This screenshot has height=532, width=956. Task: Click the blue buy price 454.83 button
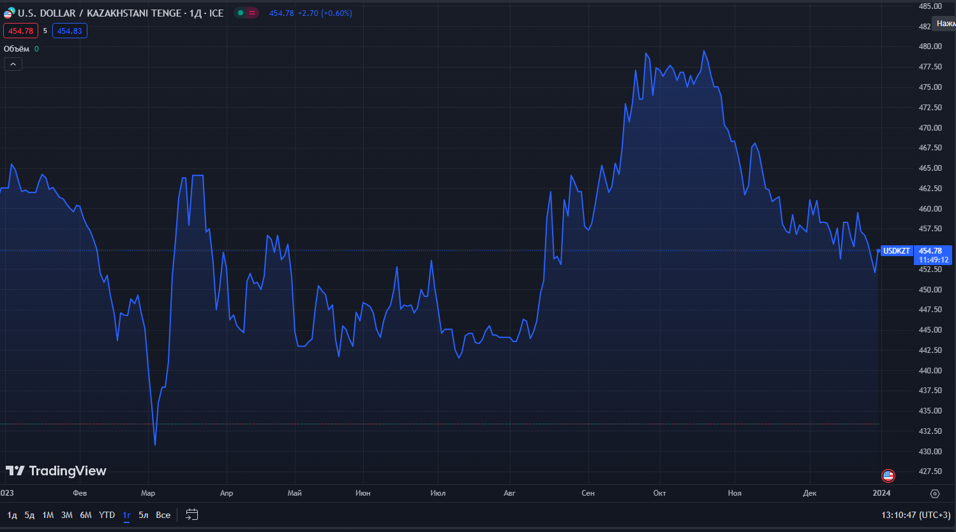coord(70,31)
